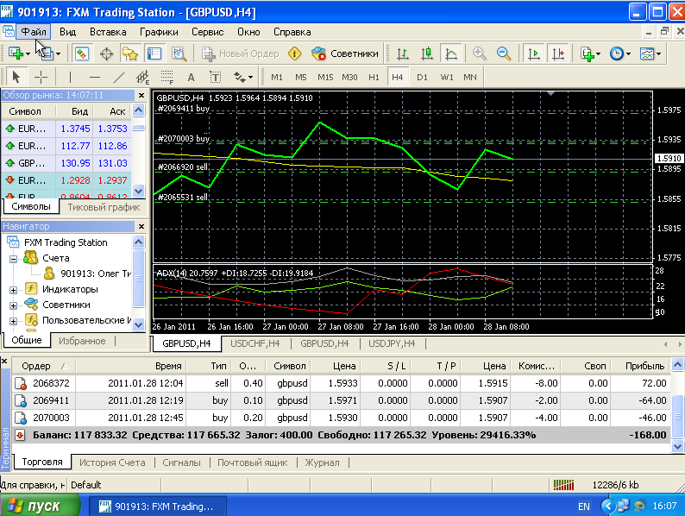Screen dimensions: 685x516
Task: Toggle the Terminal window icon
Action: 154,53
